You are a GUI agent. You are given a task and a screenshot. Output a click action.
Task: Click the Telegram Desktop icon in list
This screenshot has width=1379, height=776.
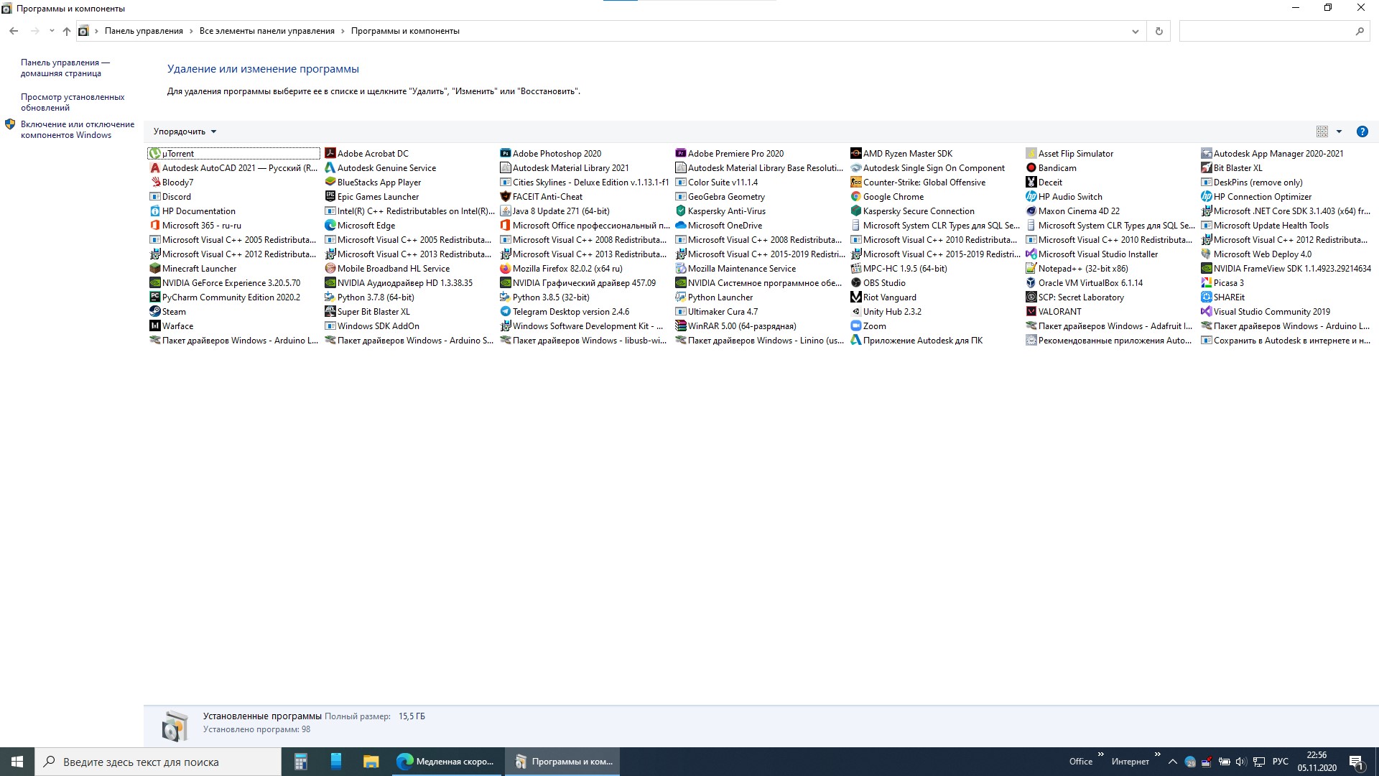505,311
